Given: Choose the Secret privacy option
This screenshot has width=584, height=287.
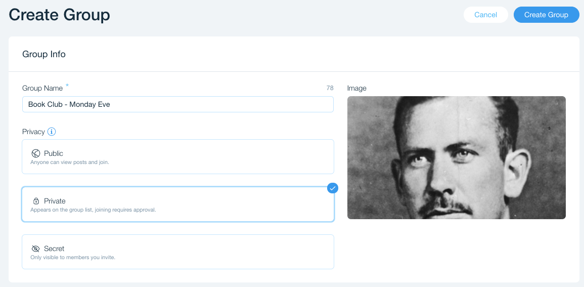Looking at the screenshot, I should tap(177, 252).
